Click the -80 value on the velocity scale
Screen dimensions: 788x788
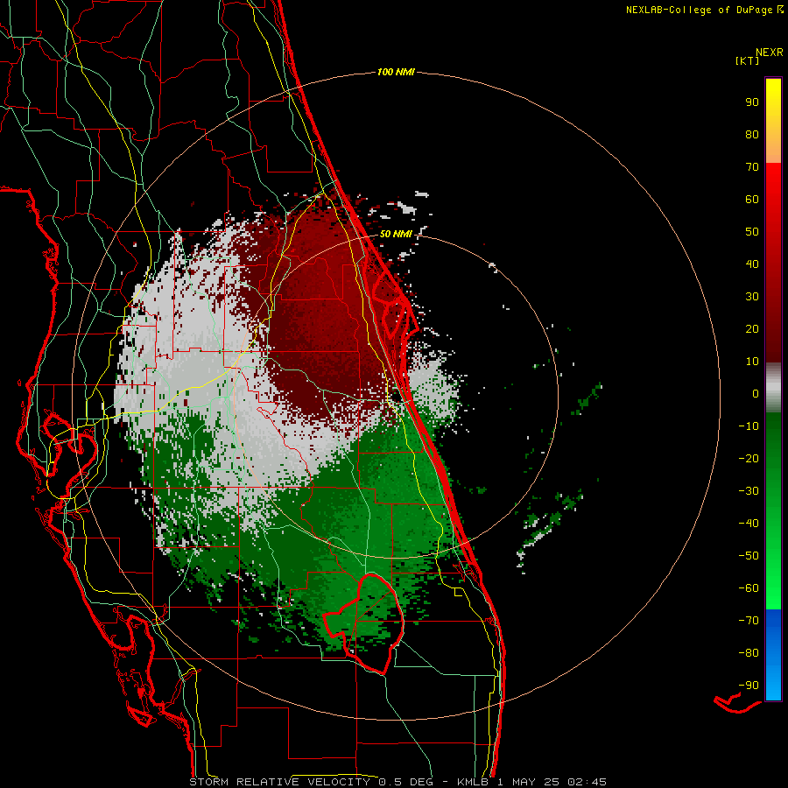point(749,653)
